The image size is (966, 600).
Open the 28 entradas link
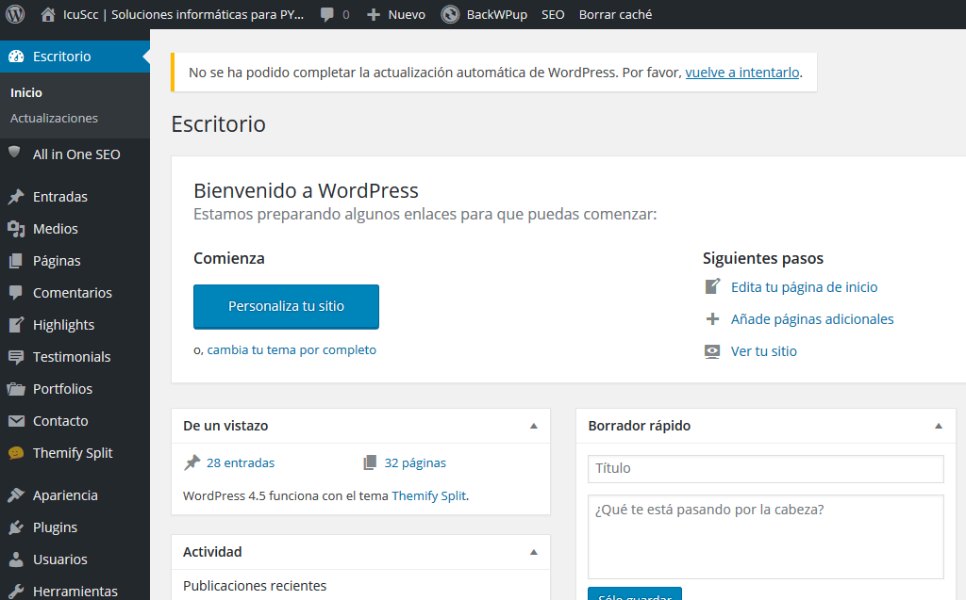coord(241,462)
